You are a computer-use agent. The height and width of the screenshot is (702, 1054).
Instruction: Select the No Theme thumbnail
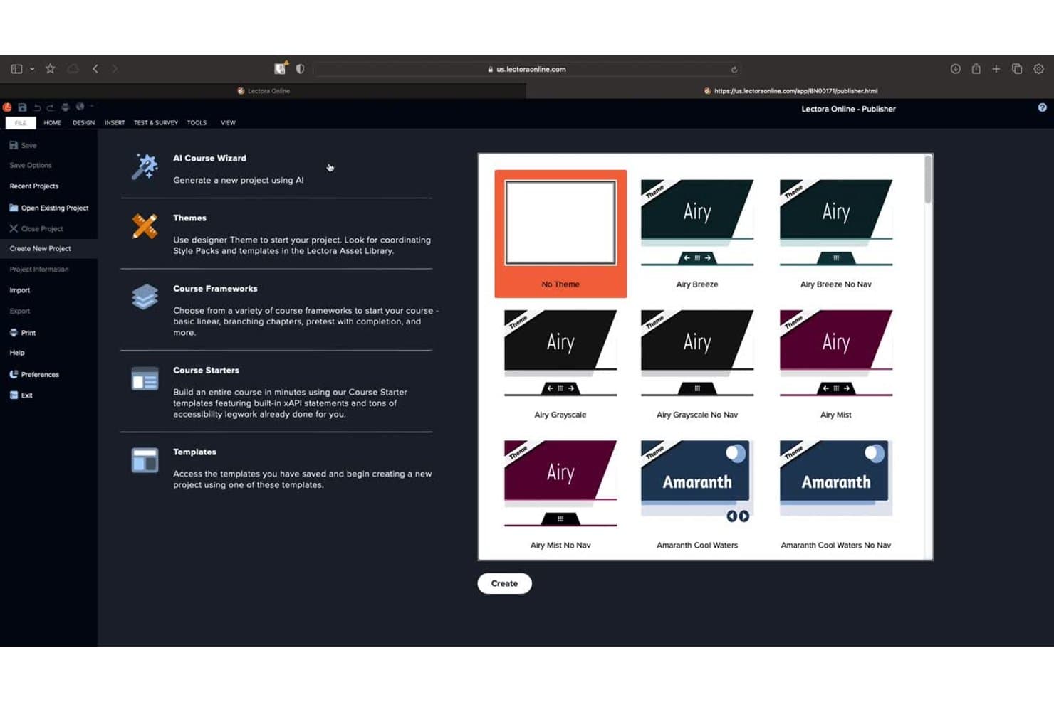(x=560, y=233)
